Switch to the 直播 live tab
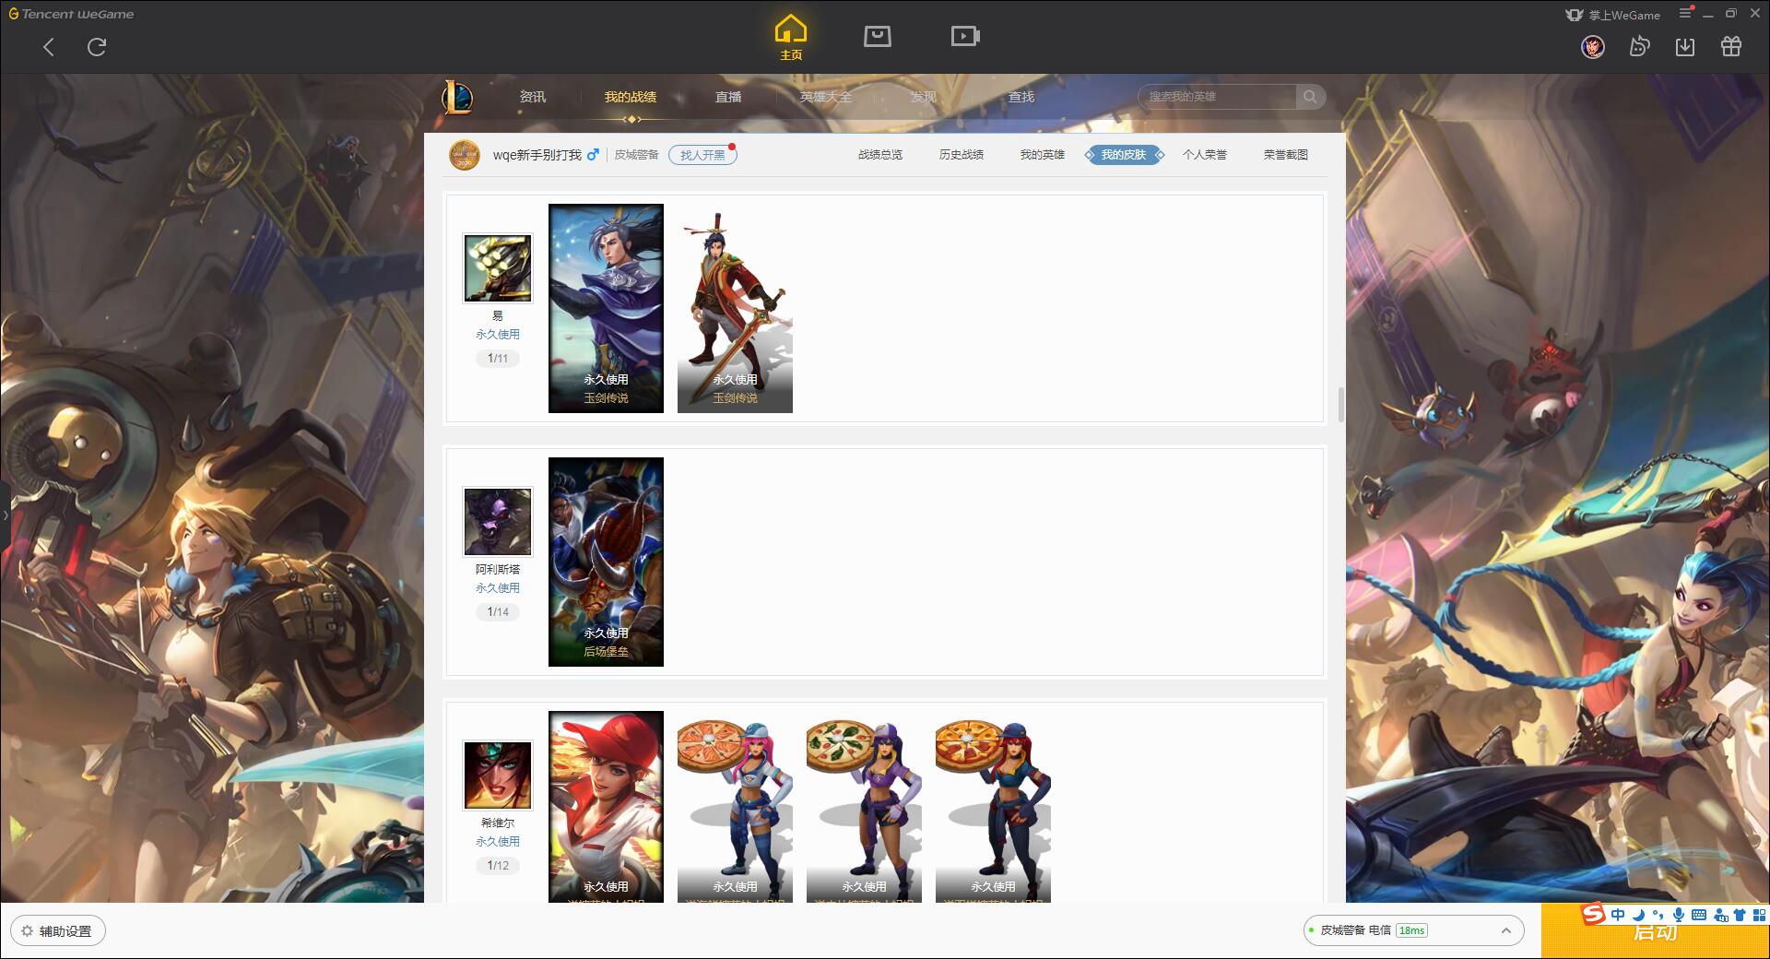Image resolution: width=1770 pixels, height=959 pixels. click(728, 97)
